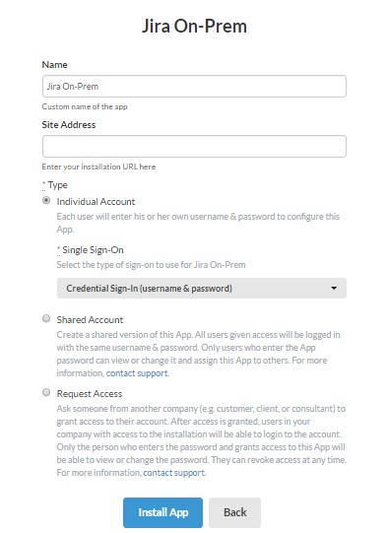
Task: Choose the Shared Account radio option
Action: [x=46, y=318]
